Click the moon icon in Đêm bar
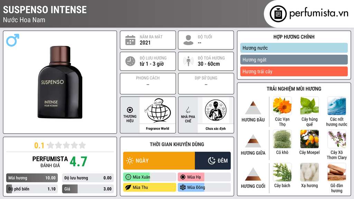 [212, 161]
